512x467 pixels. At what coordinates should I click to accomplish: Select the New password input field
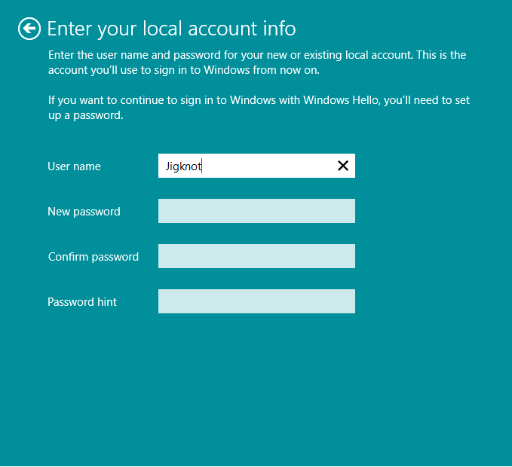256,211
